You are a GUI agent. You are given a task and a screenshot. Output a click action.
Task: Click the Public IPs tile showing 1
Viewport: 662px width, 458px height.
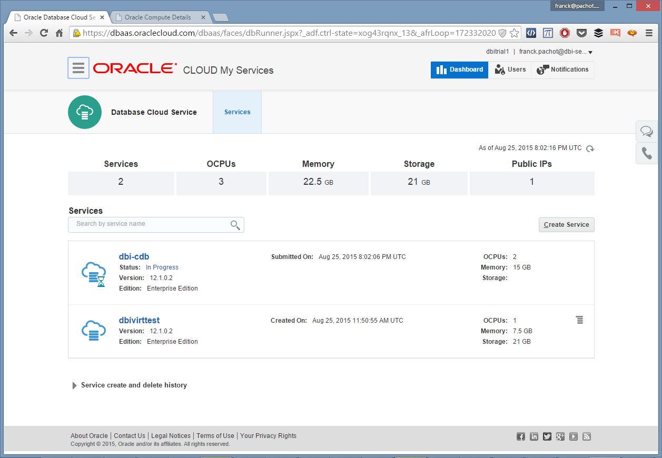532,183
